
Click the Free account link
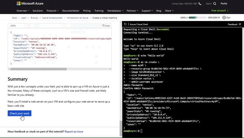tap(220, 11)
